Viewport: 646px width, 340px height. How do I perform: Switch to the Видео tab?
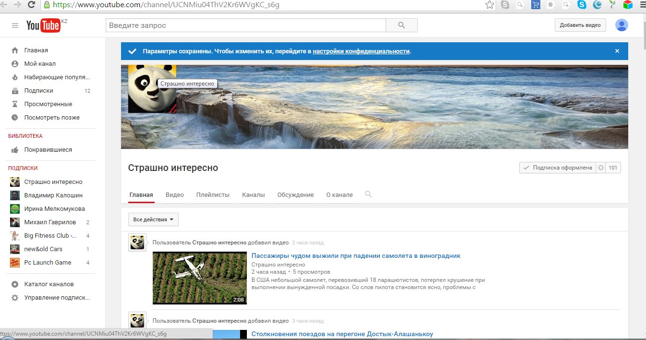[x=175, y=195]
